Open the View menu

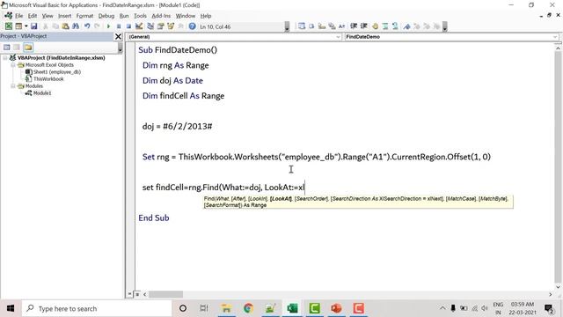point(48,16)
